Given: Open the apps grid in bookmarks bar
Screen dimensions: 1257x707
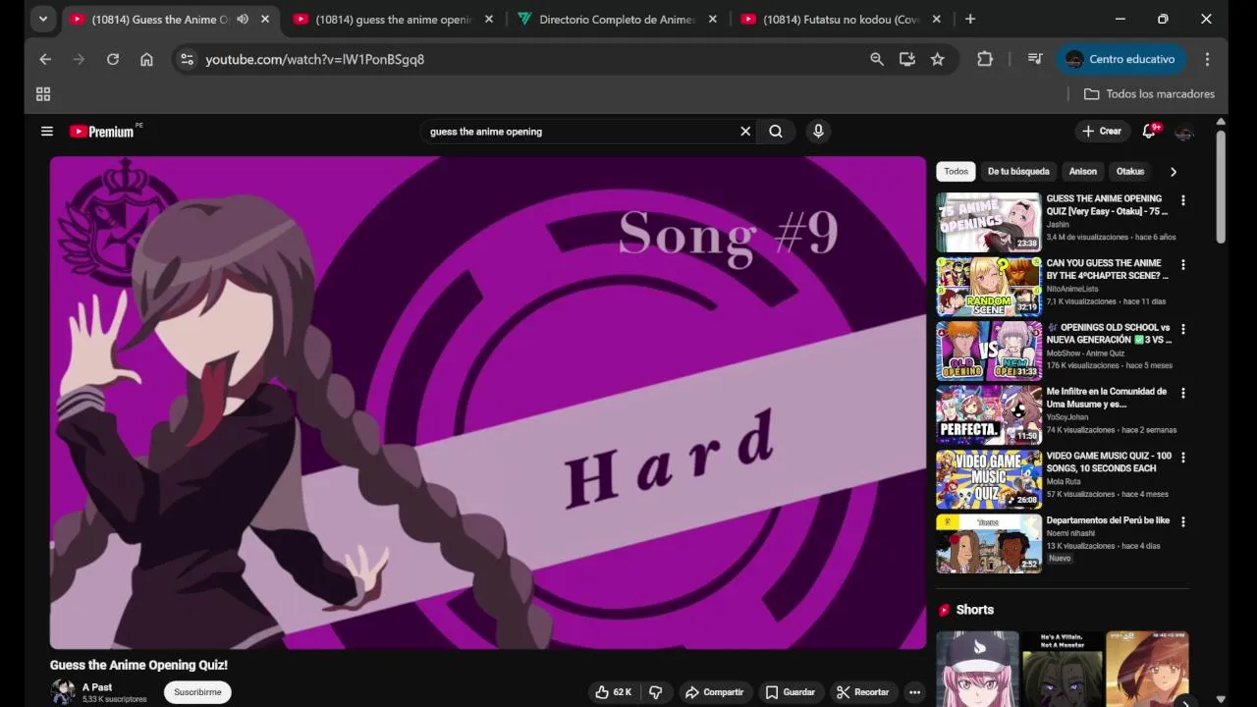Looking at the screenshot, I should (x=43, y=94).
